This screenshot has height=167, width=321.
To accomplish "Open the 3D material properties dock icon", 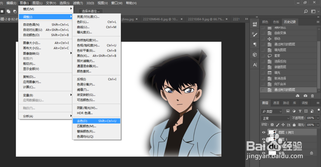I will pos(255,24).
